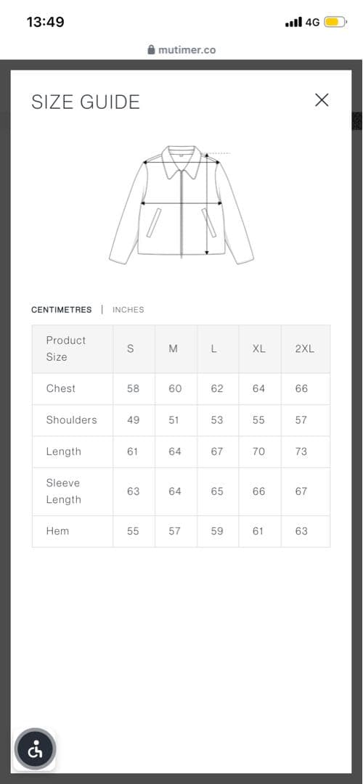Screen dimensions: 363x784
Task: Tap the Chest row label
Action: click(x=61, y=388)
